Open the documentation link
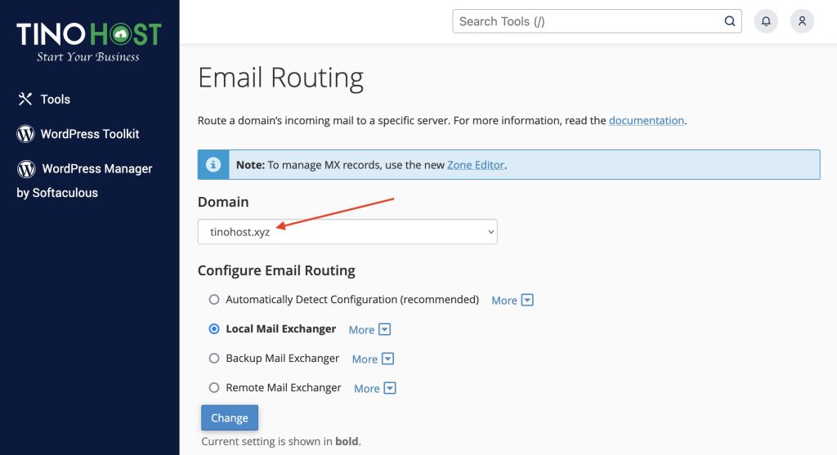This screenshot has width=837, height=455. tap(647, 121)
